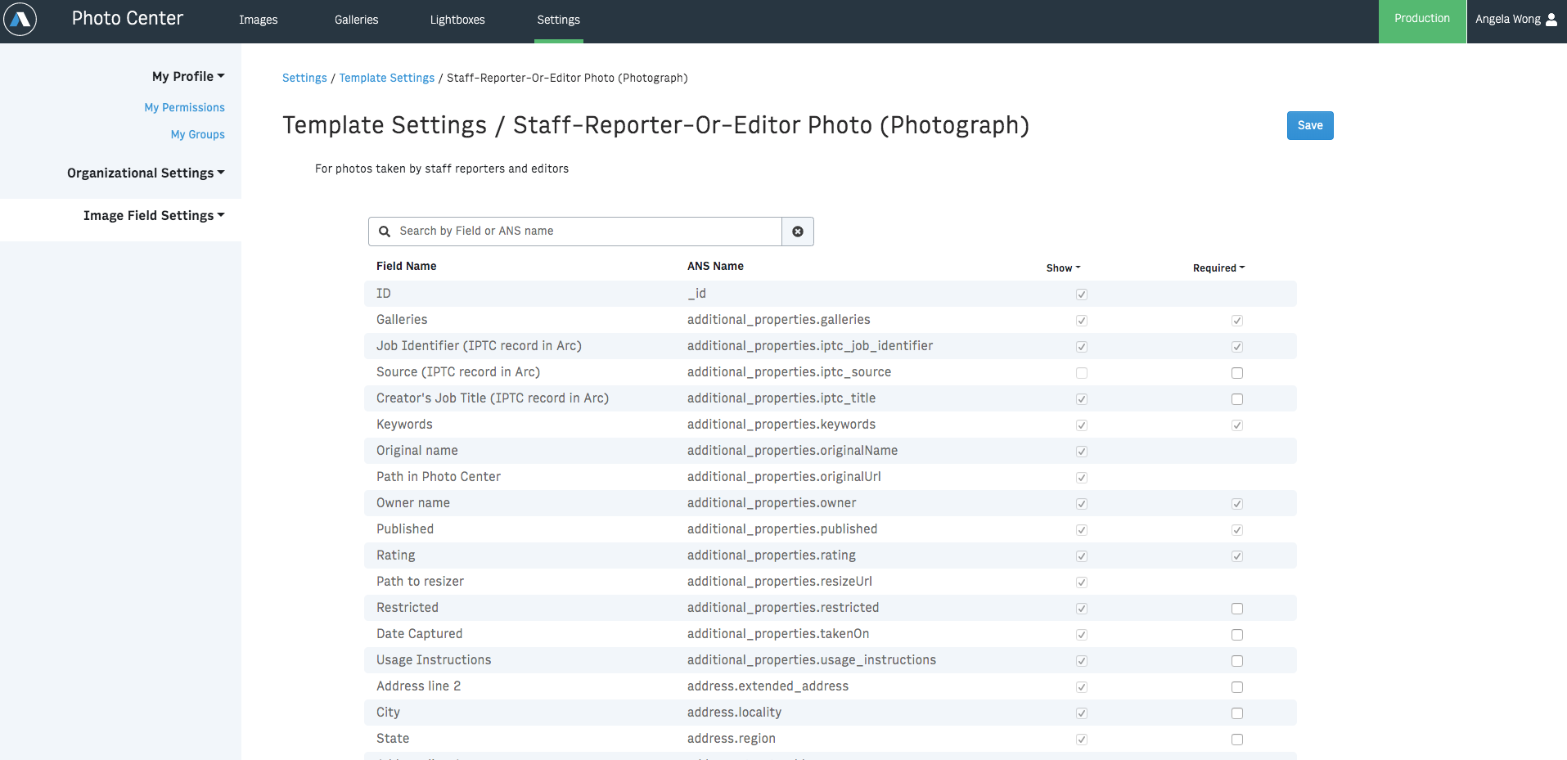Toggle Required checkbox for Rating
1567x760 pixels.
pos(1237,556)
